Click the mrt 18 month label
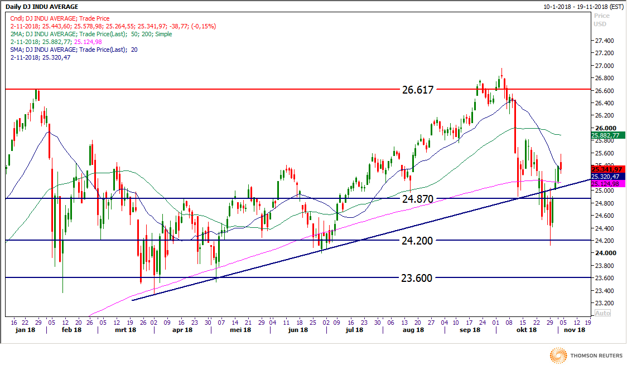This screenshot has height=366, width=627. point(126,330)
